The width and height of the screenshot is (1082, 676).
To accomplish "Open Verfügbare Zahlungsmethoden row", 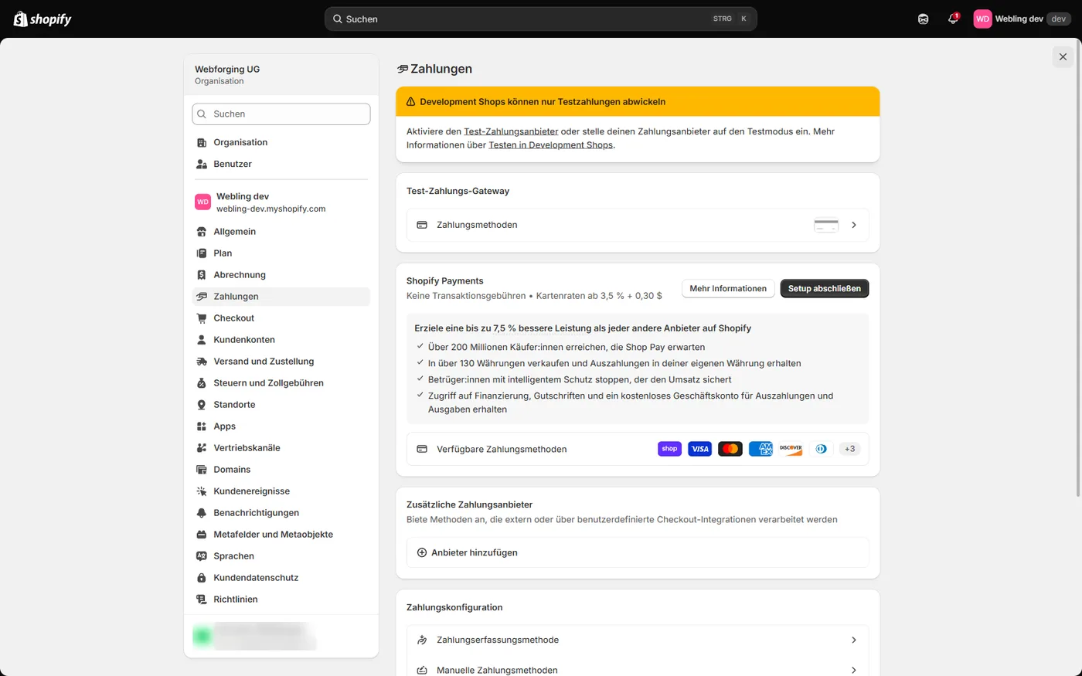I will [x=638, y=449].
